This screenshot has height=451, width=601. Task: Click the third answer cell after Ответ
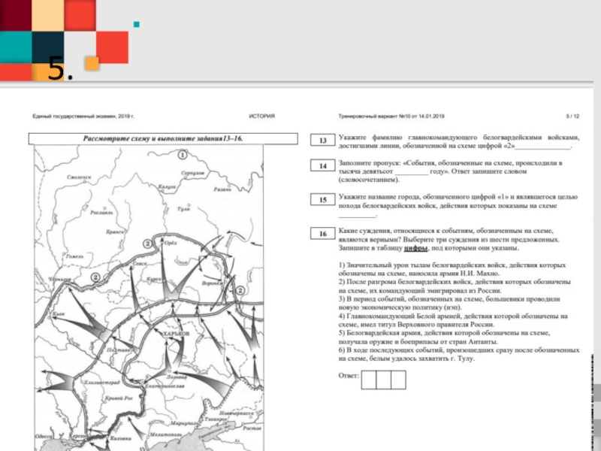[397, 379]
